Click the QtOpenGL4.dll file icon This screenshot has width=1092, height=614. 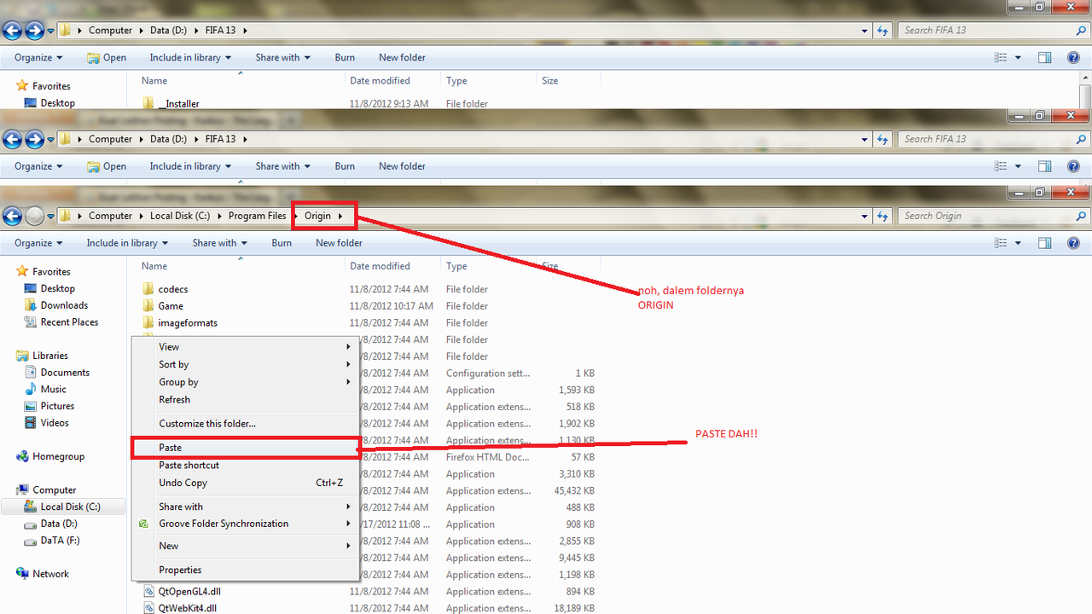(x=148, y=592)
